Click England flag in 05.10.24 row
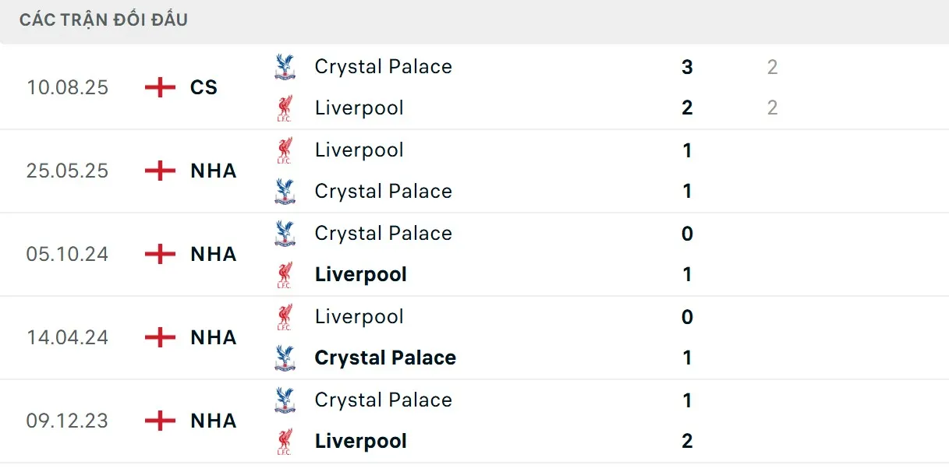This screenshot has height=472, width=949. (161, 254)
